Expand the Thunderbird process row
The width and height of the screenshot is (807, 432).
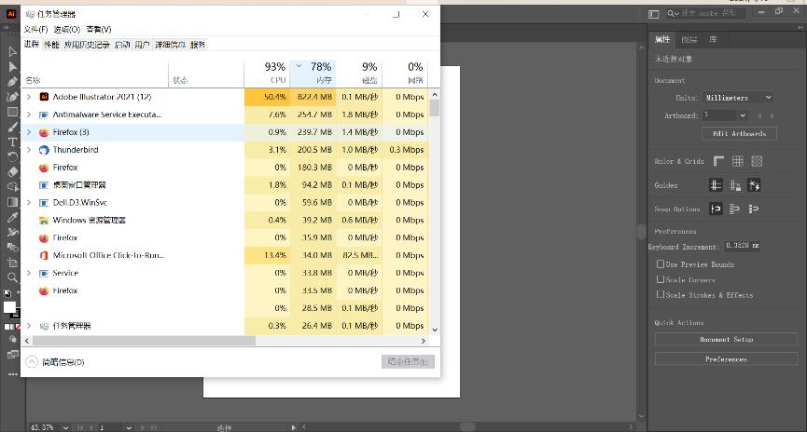29,150
